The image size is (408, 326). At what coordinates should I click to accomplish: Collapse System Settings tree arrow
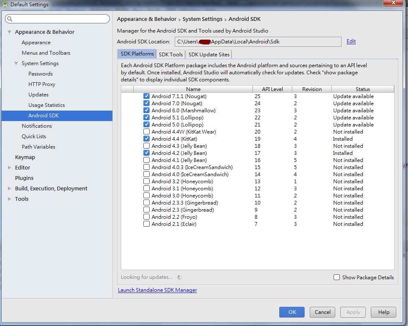[16, 63]
